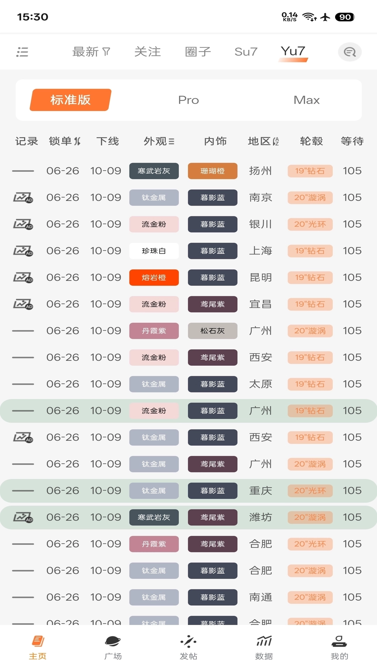This screenshot has height=670, width=377.
Task: Tap the 关注 link in the top bar
Action: [x=148, y=51]
